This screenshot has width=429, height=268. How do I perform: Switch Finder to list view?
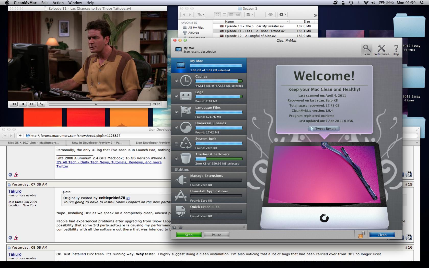click(x=224, y=15)
